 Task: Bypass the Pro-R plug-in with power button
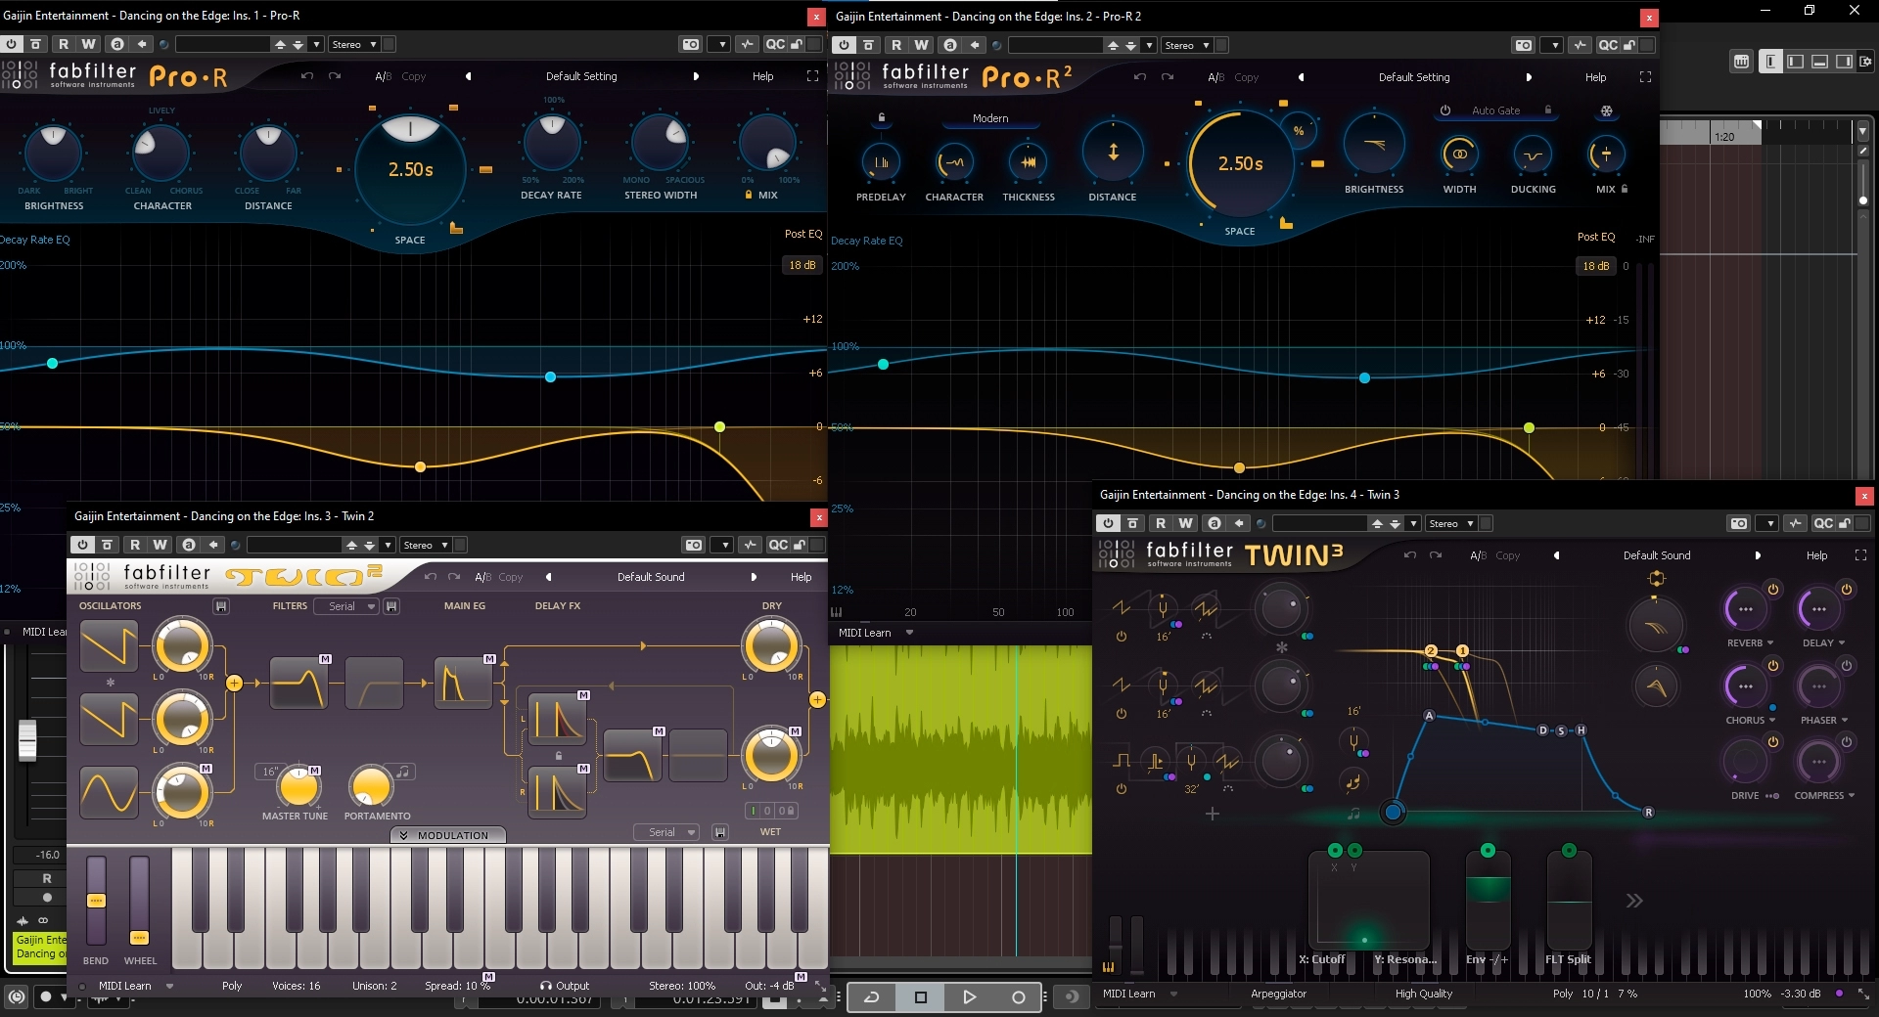pyautogui.click(x=11, y=44)
